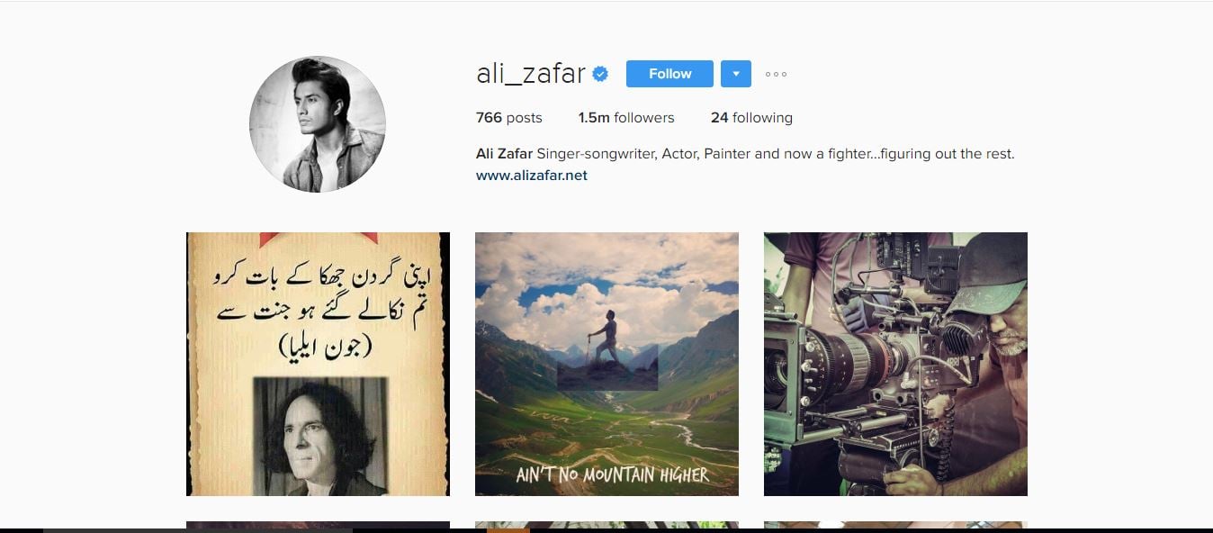Select the long-haired man portrait in poetry post

[320, 436]
